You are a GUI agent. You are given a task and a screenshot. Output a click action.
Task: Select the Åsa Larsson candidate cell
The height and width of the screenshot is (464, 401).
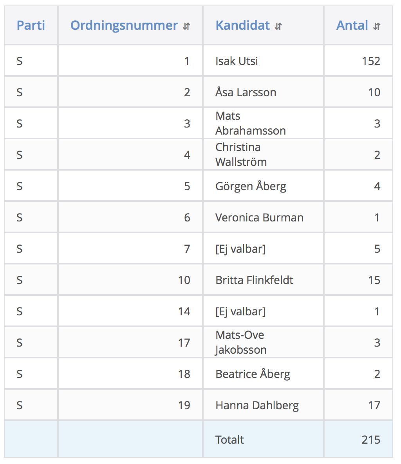point(263,92)
